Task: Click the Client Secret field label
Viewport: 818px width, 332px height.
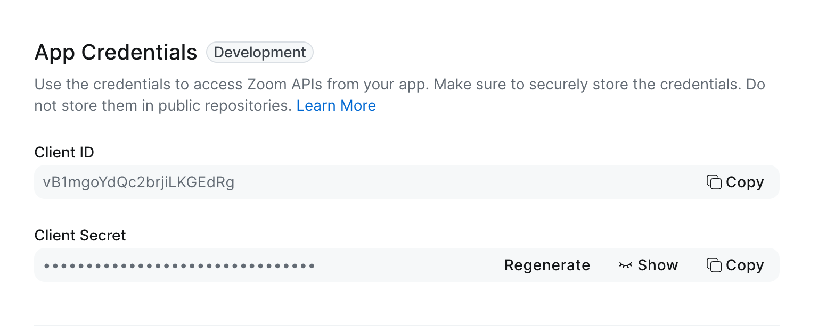Action: pos(80,236)
